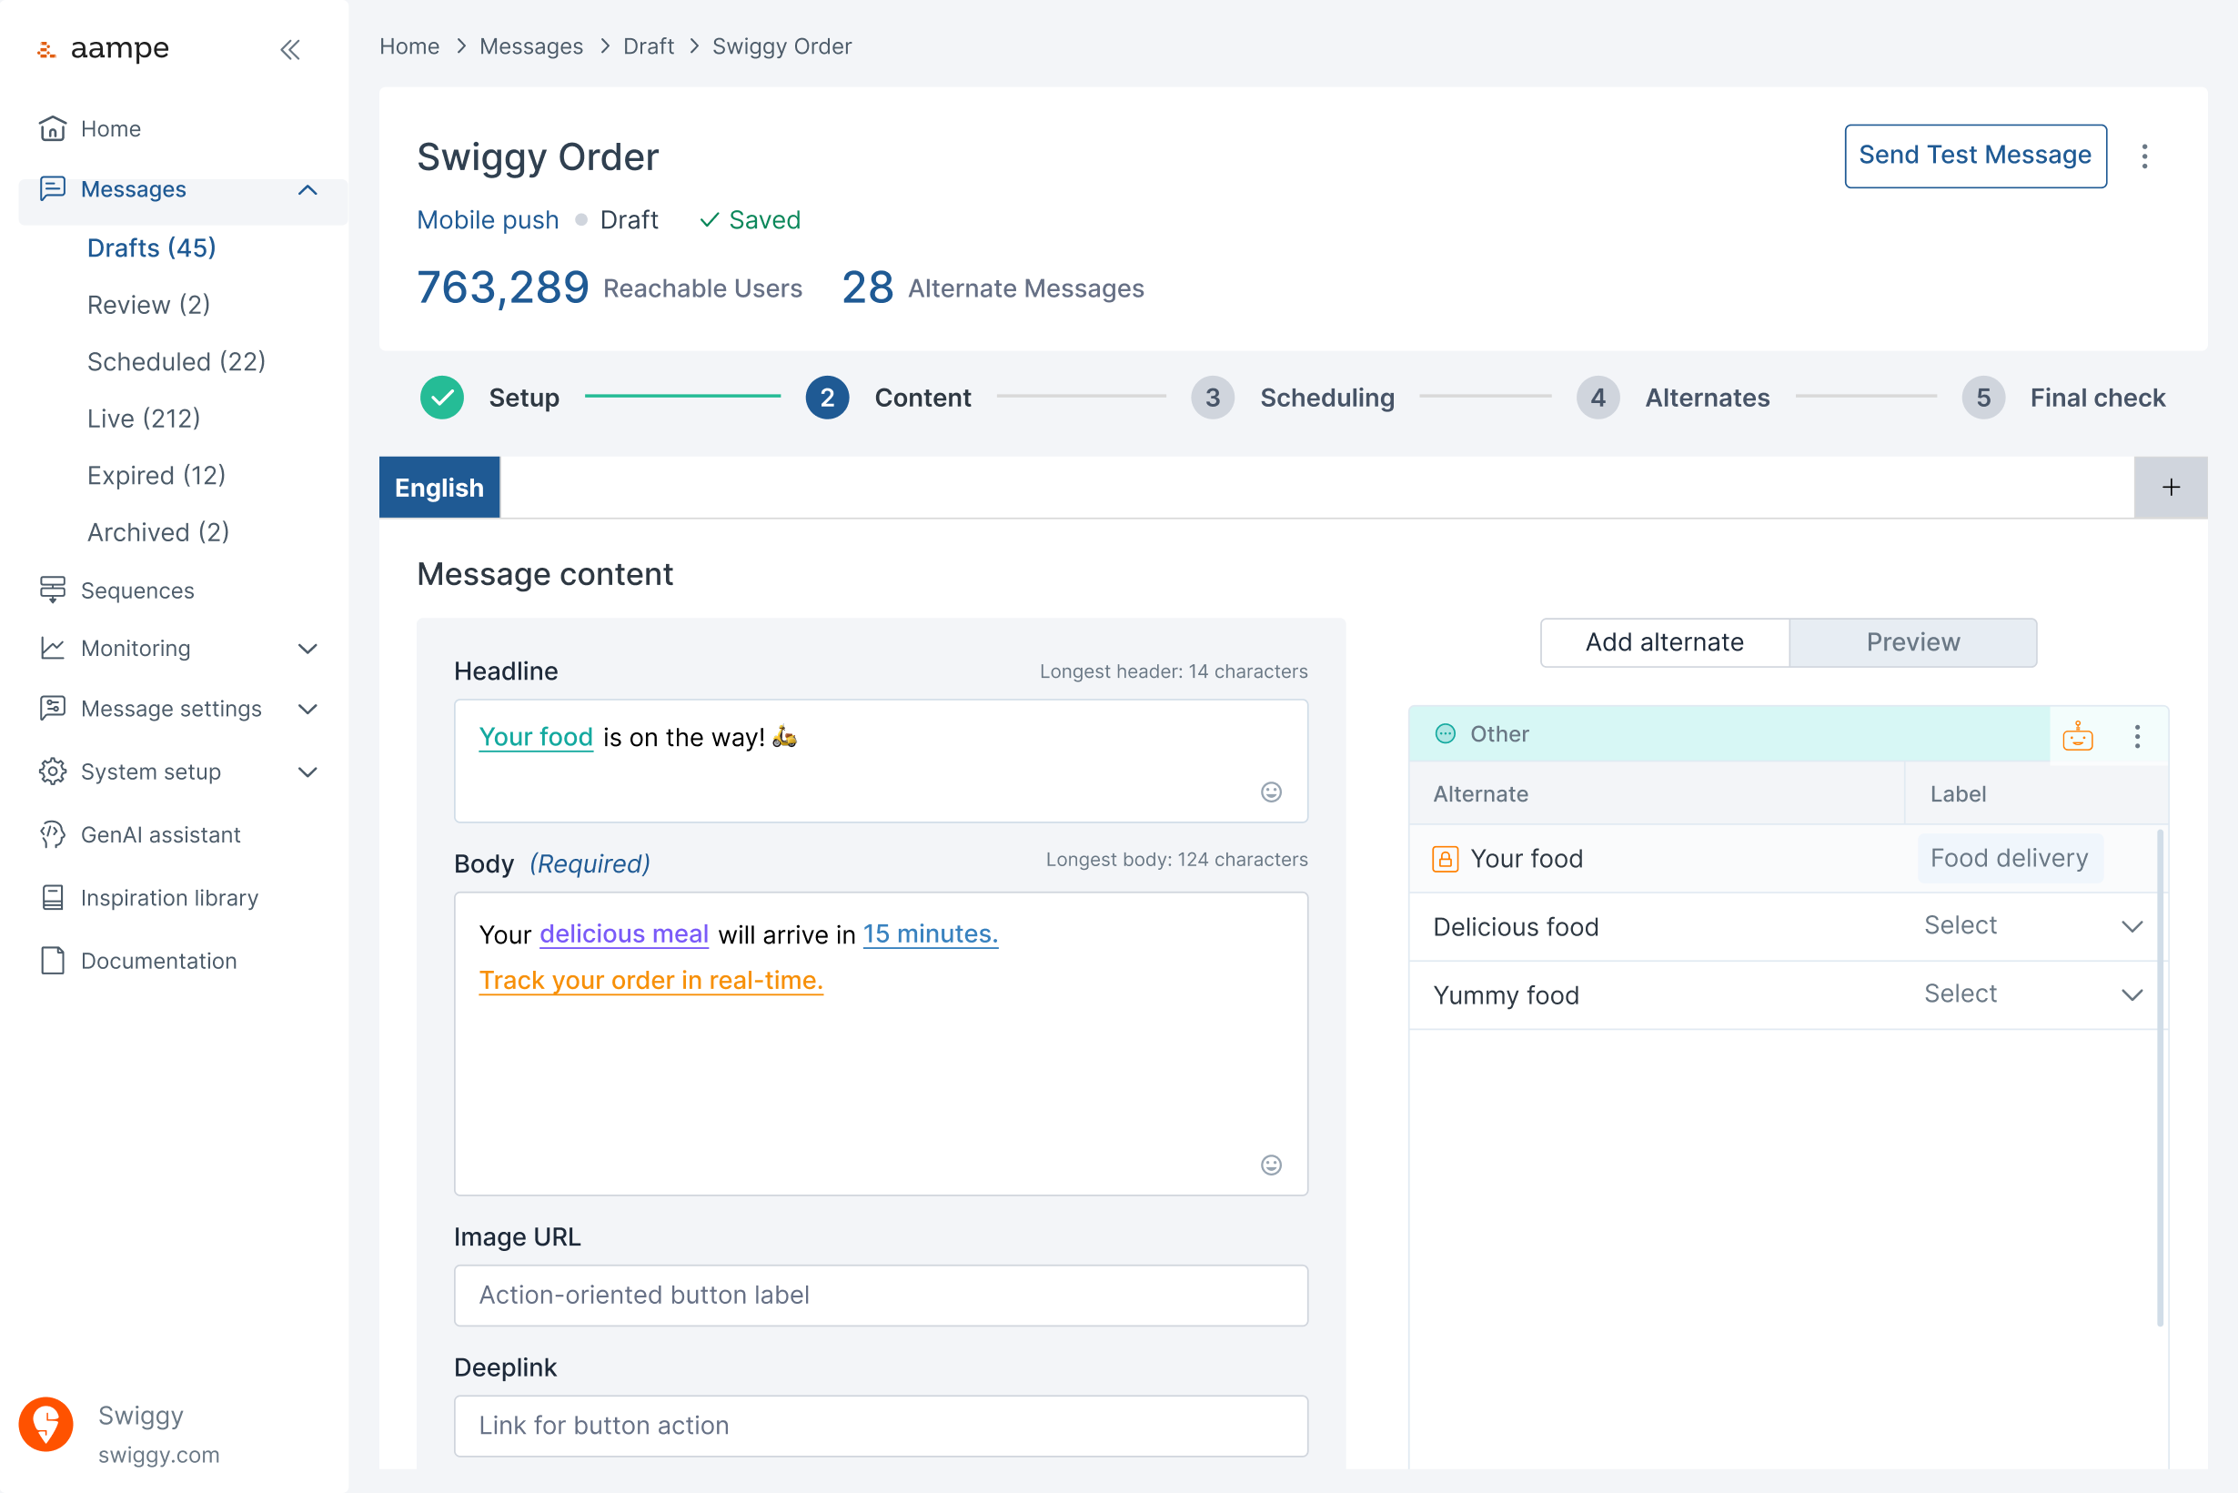Image resolution: width=2238 pixels, height=1493 pixels.
Task: Open message options kebab menu beside Send Test Message
Action: 2144,156
